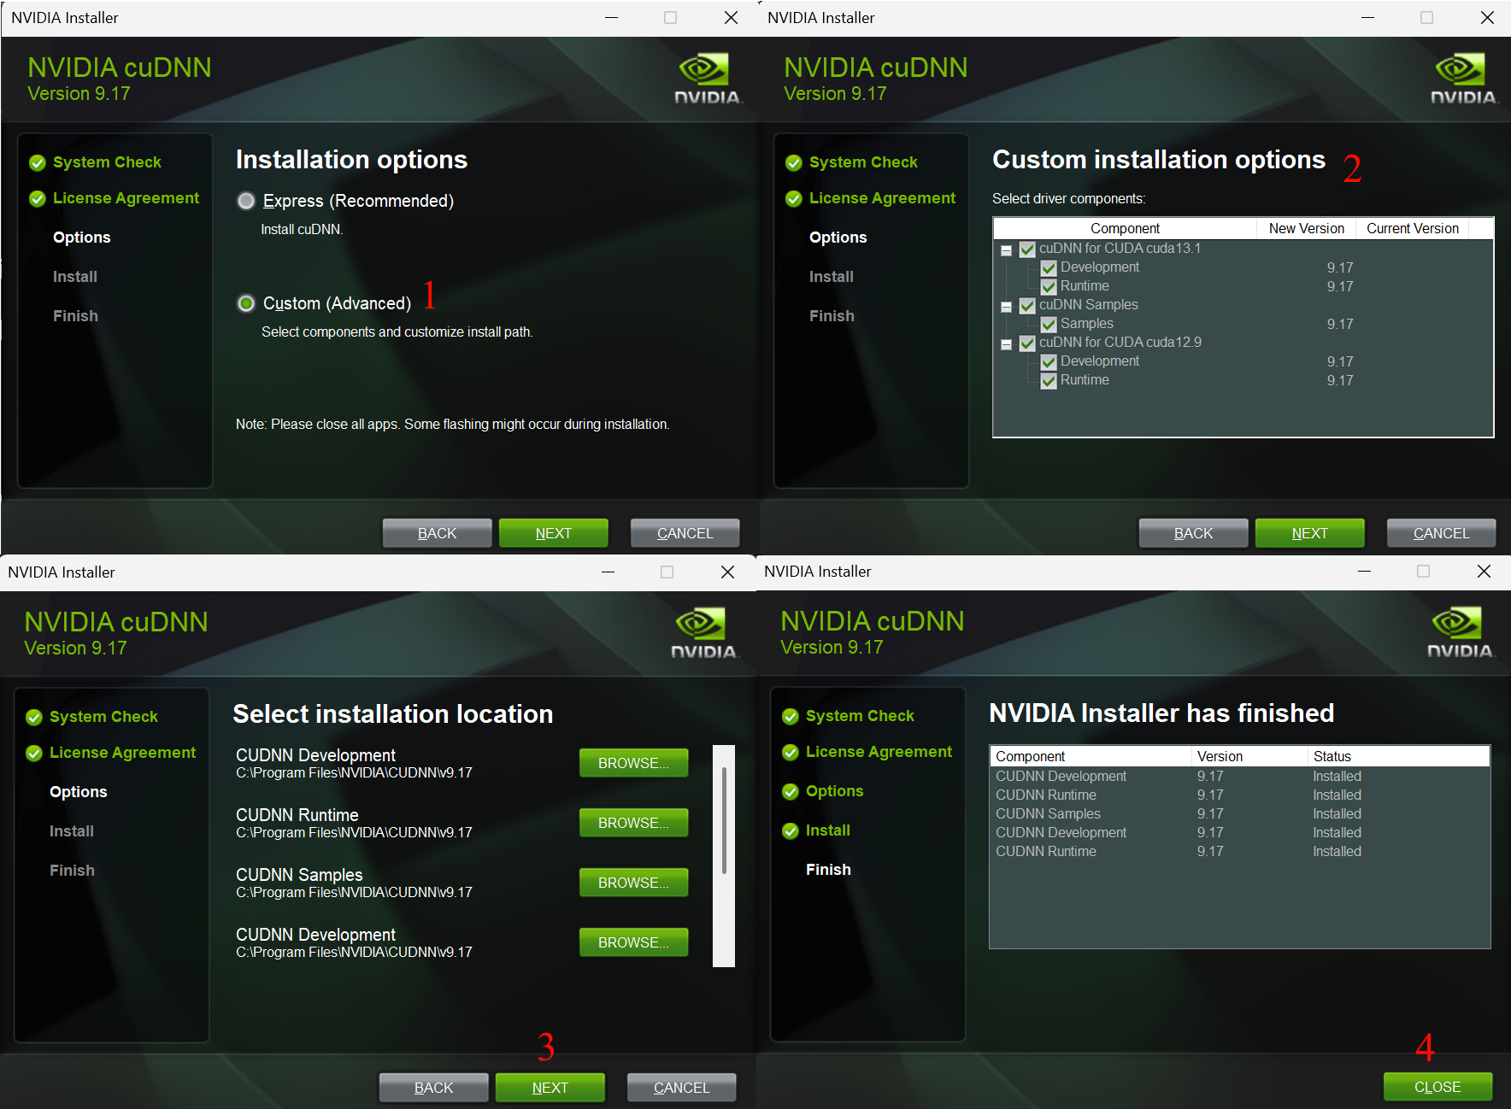
Task: Click Install green checkmark in Installer has finished window
Action: click(x=791, y=831)
